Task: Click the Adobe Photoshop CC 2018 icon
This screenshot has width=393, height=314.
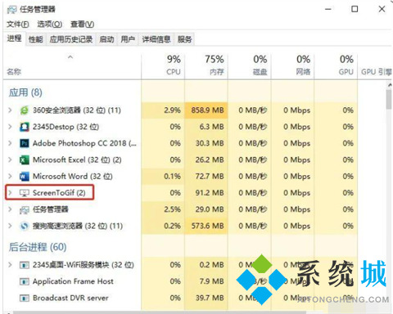Action: [25, 143]
